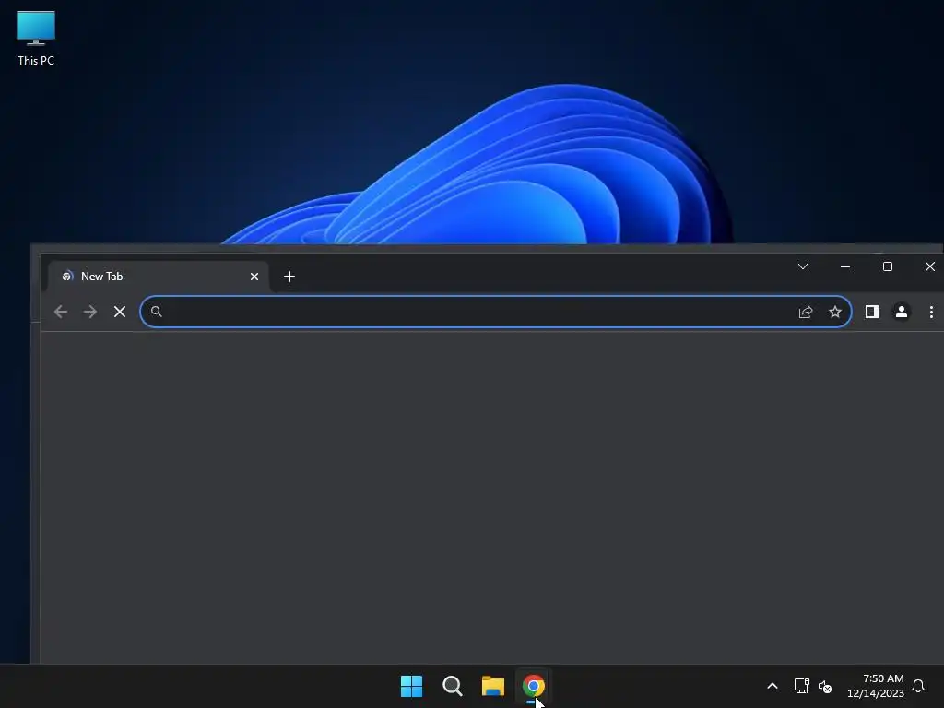Launch File Explorer from taskbar
Viewport: 944px width, 708px height.
493,686
